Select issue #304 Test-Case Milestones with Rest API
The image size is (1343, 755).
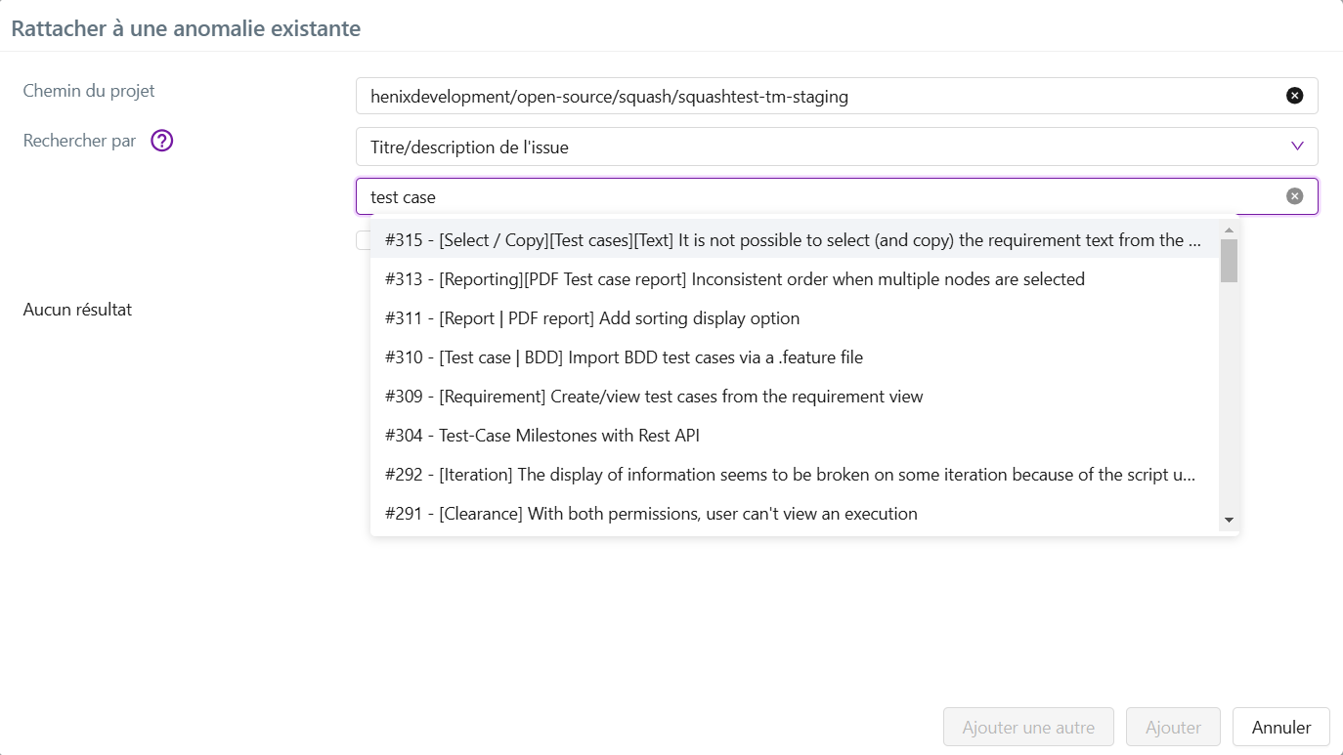[x=542, y=435]
